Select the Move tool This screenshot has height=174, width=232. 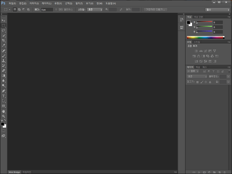click(x=3, y=20)
